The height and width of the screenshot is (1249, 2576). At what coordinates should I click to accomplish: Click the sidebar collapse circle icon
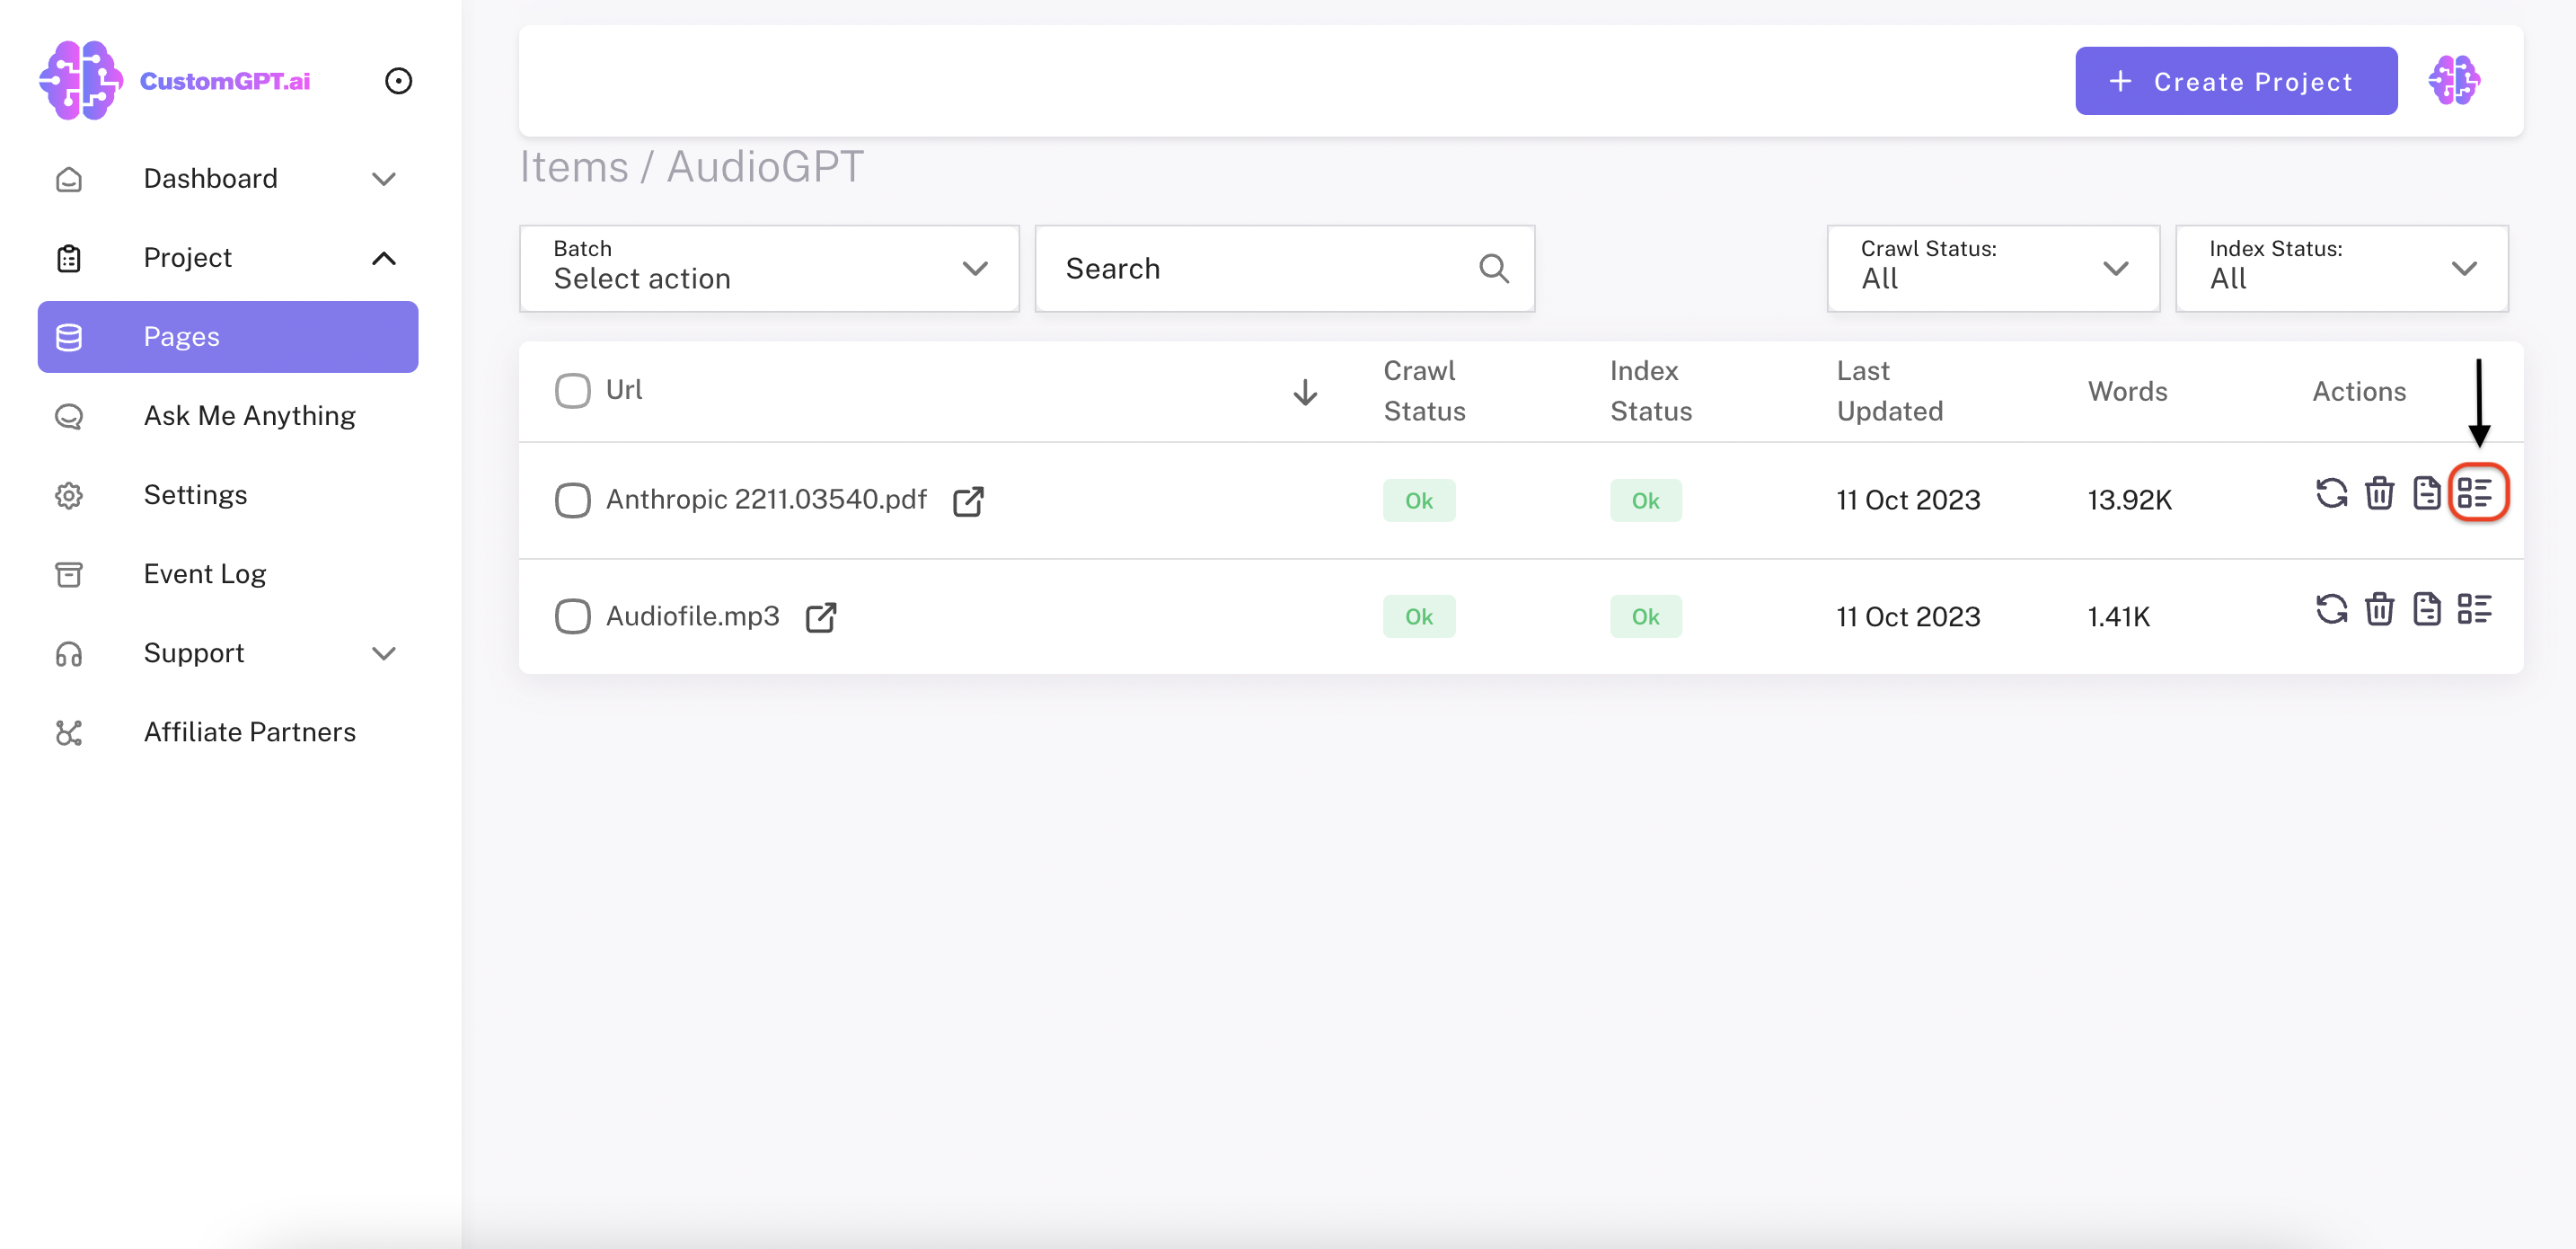point(398,81)
